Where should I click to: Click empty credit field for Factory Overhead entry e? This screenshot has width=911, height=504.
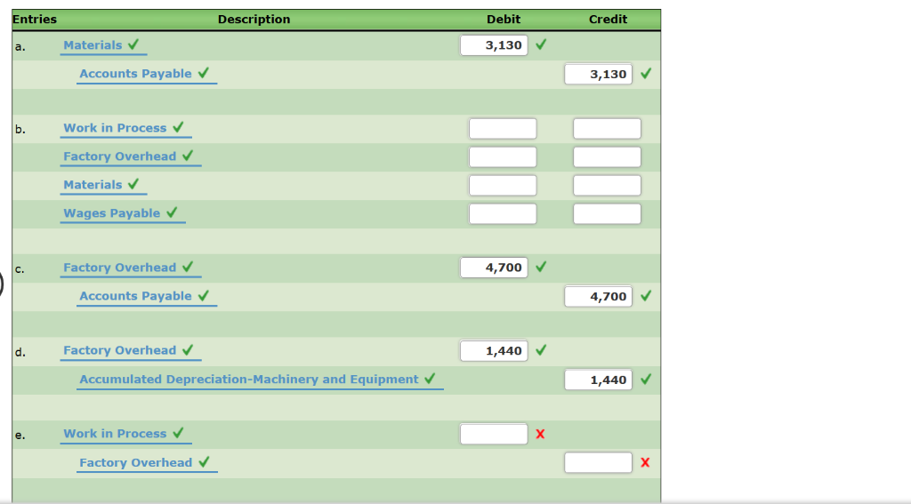(x=598, y=463)
